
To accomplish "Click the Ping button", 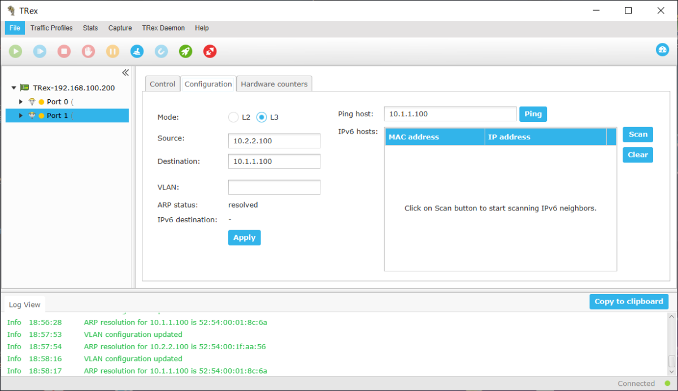I will pyautogui.click(x=533, y=114).
